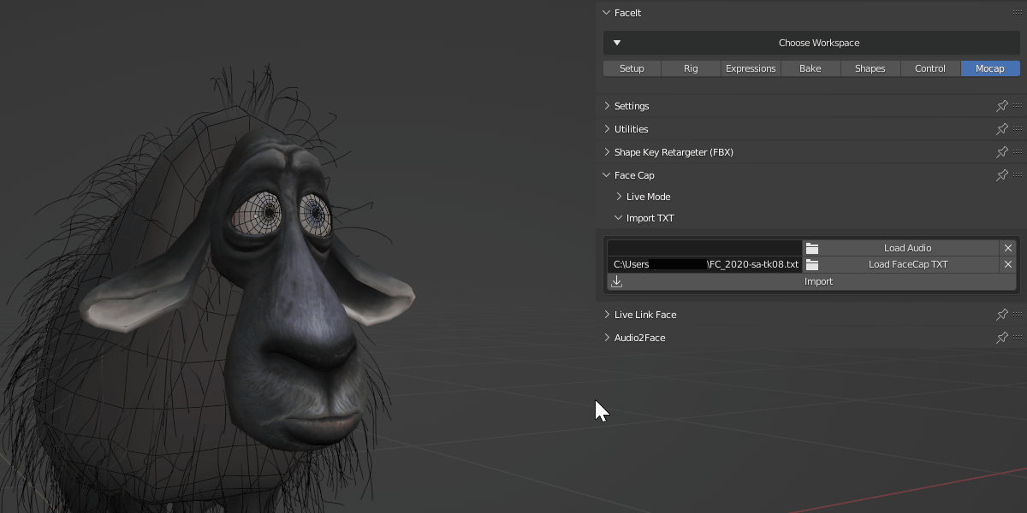Select the Mocap workspace tab

[990, 68]
